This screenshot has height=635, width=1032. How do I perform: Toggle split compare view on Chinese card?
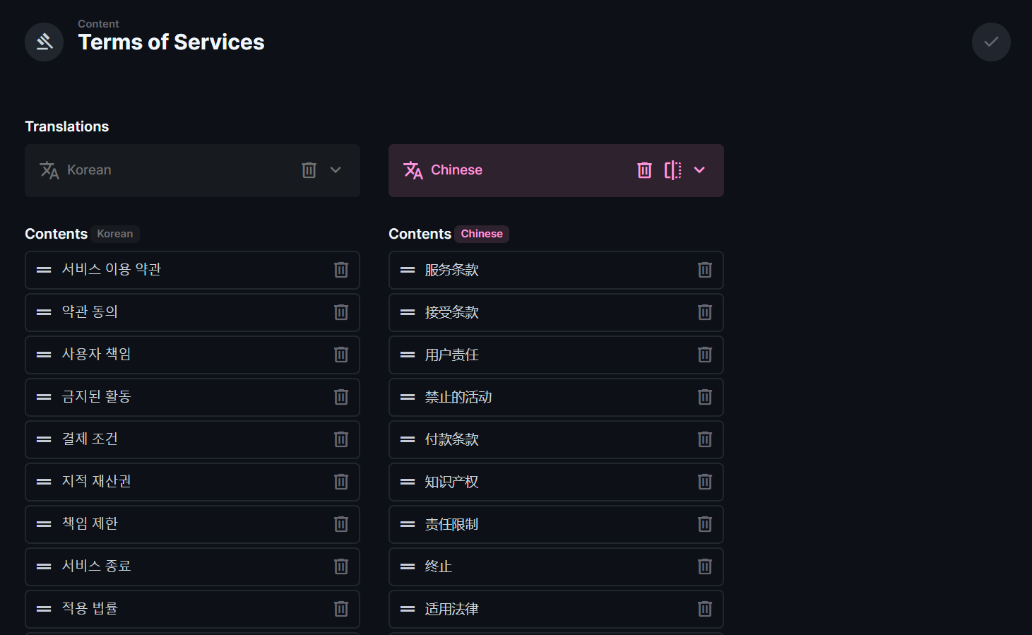click(x=672, y=170)
